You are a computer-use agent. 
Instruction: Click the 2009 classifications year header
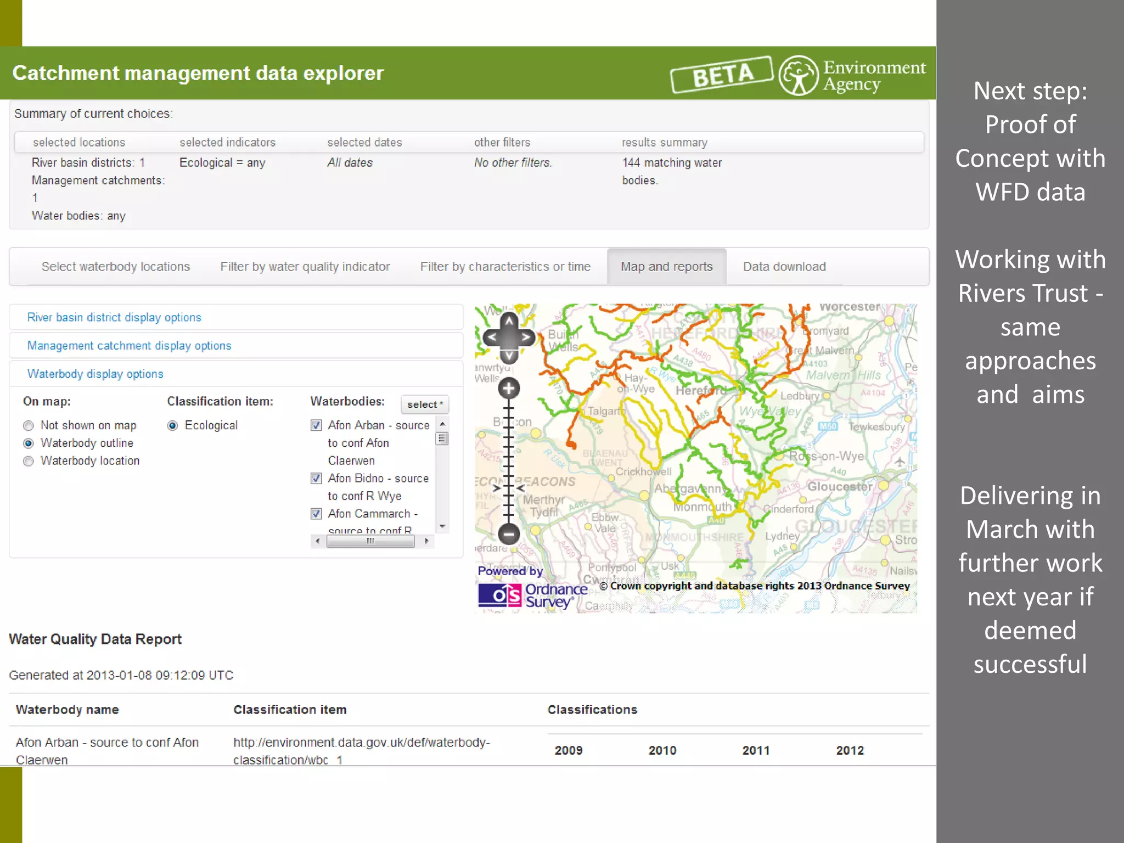pos(569,750)
